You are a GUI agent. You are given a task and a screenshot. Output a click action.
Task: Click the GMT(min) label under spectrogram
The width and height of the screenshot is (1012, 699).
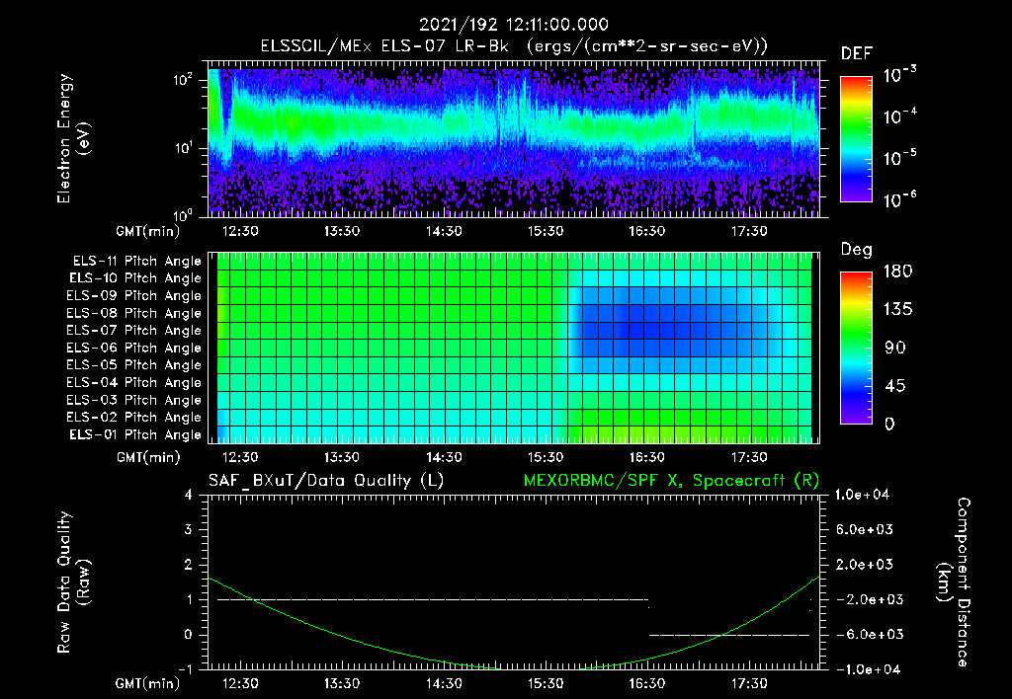pos(148,231)
